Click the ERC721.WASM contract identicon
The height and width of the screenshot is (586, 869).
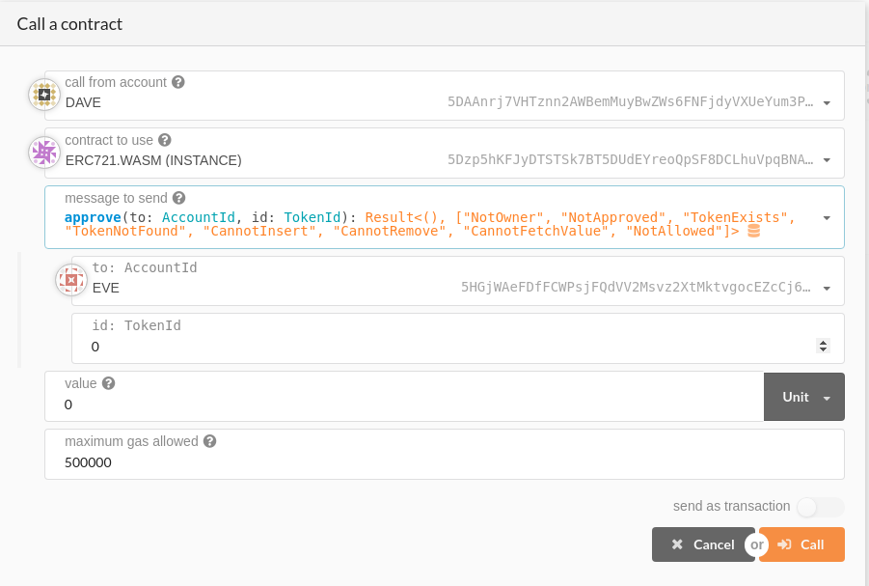(x=43, y=152)
